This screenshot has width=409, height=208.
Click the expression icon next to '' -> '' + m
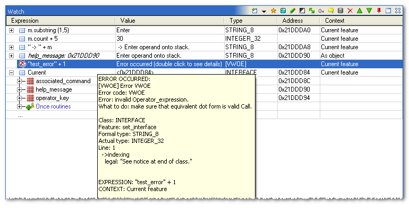22,47
